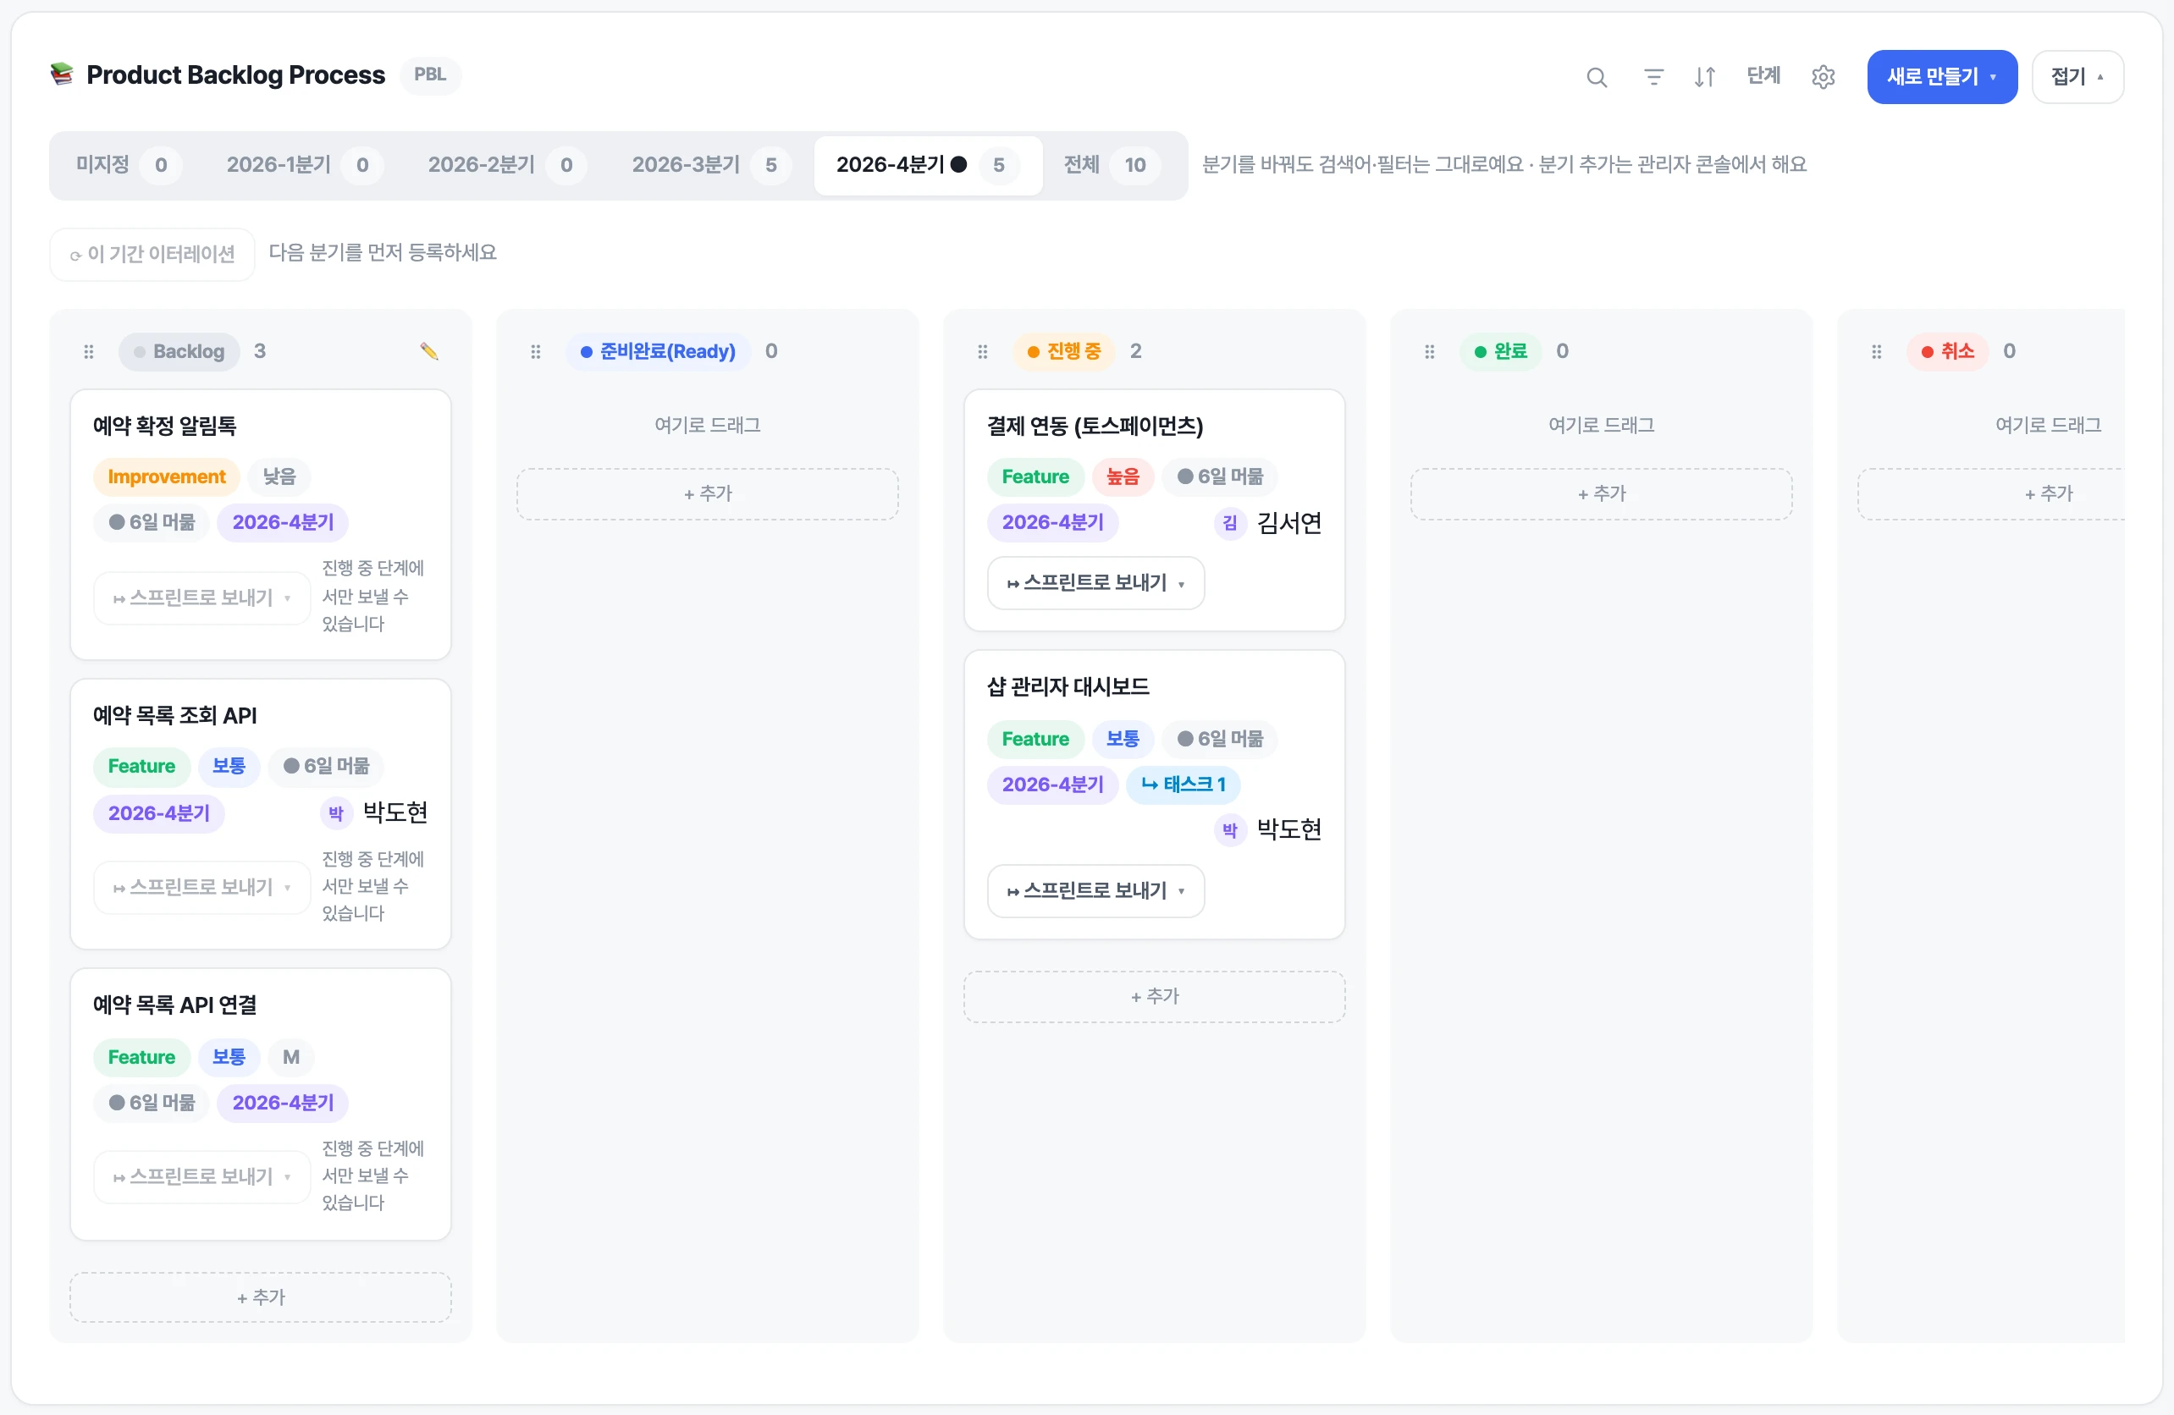Click the 취소 status label

coord(1947,351)
